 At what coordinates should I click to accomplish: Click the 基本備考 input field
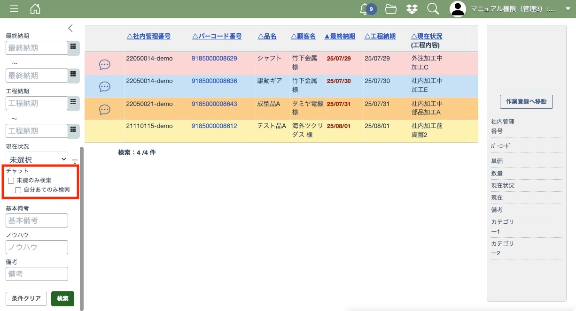(x=37, y=220)
